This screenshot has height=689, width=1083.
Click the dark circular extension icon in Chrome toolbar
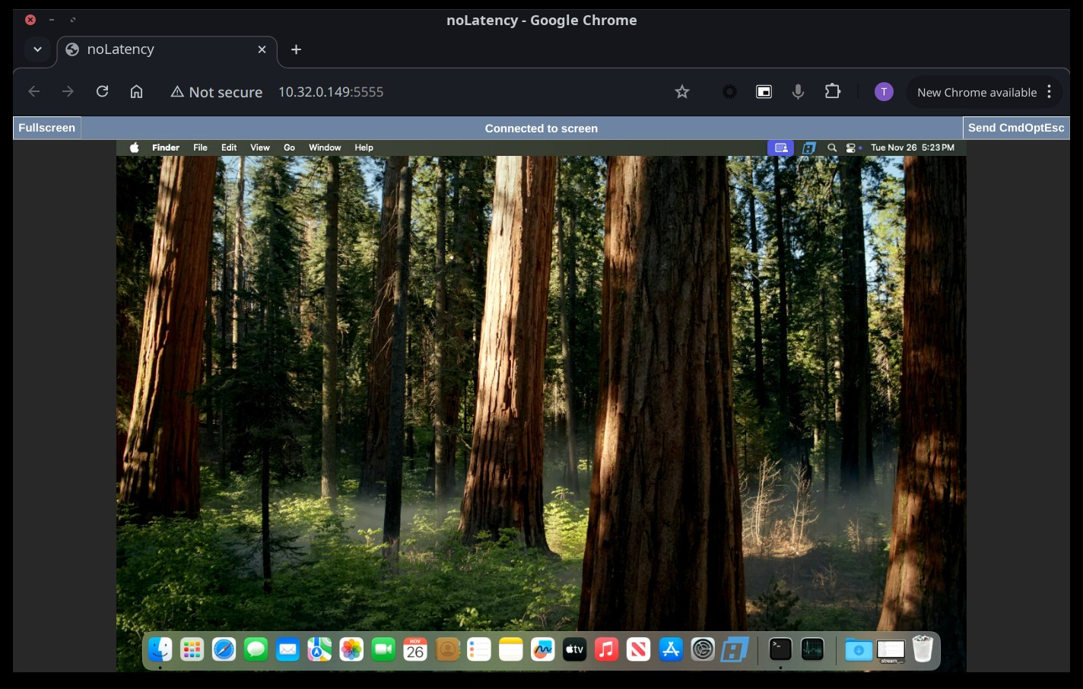coord(729,92)
